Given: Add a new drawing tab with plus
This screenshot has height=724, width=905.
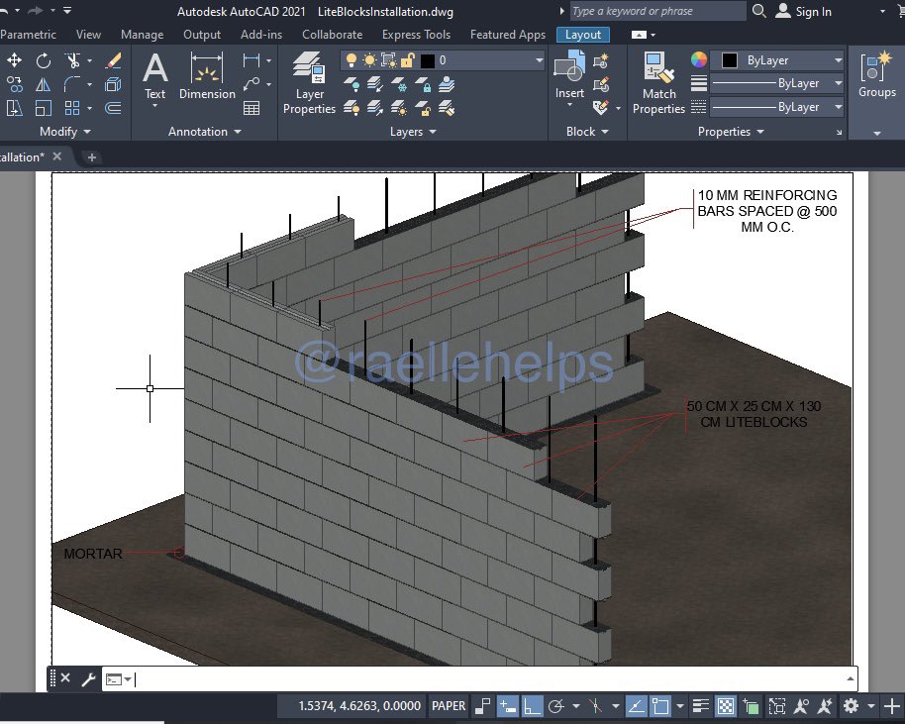Looking at the screenshot, I should click(x=92, y=157).
